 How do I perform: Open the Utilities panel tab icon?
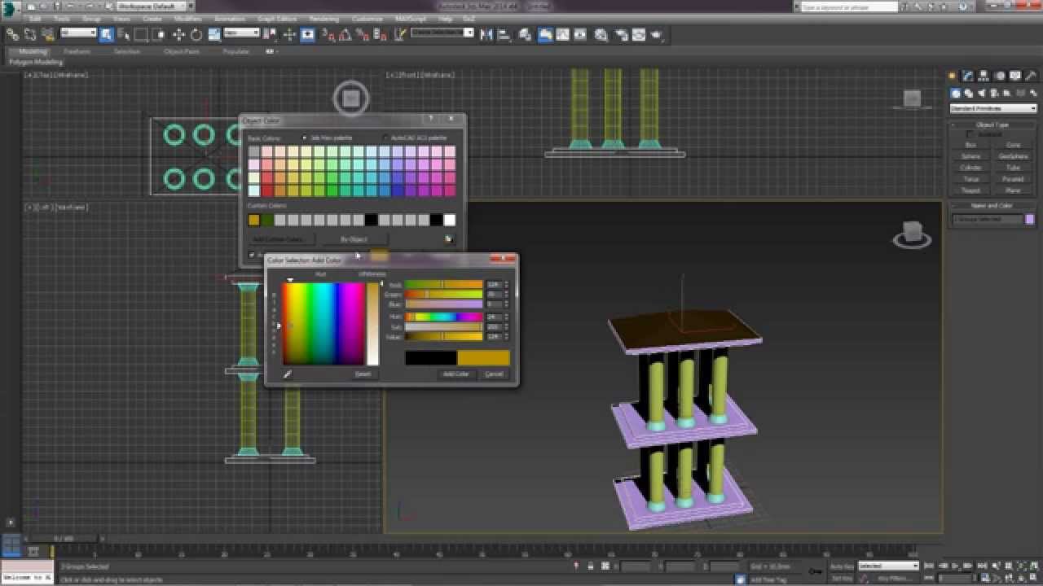[1030, 76]
